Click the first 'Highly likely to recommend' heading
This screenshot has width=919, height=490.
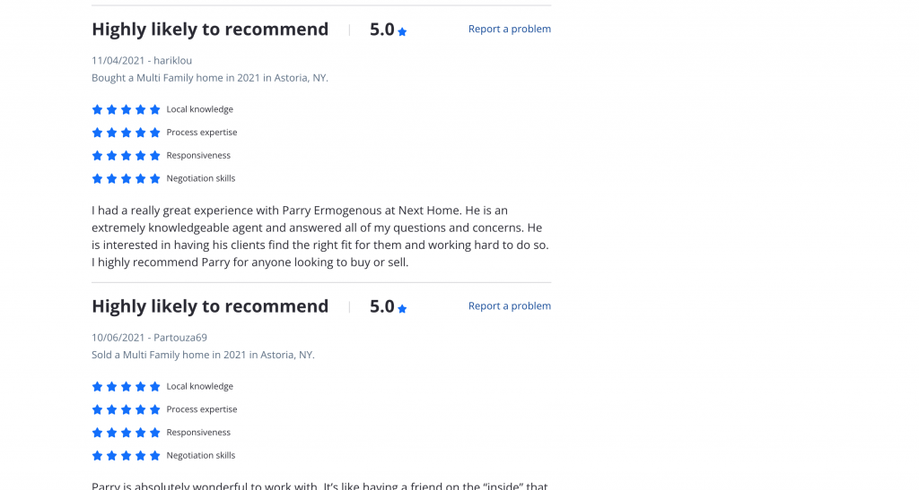tap(210, 29)
